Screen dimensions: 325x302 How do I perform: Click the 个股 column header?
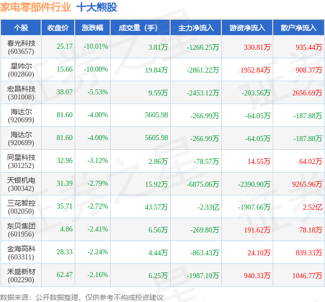tap(21, 28)
